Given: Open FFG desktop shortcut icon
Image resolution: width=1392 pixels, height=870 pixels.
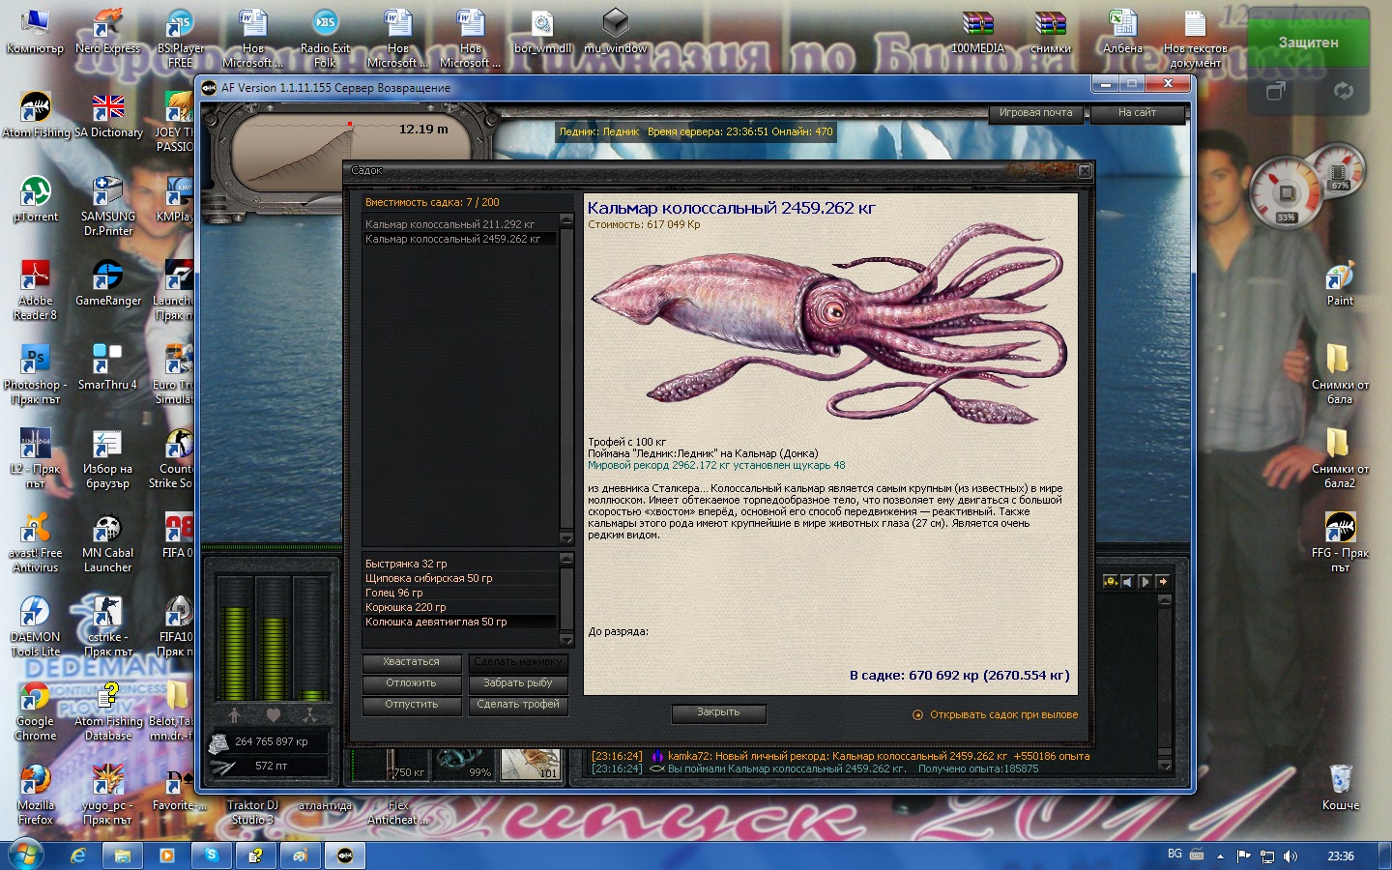Looking at the screenshot, I should point(1340,541).
